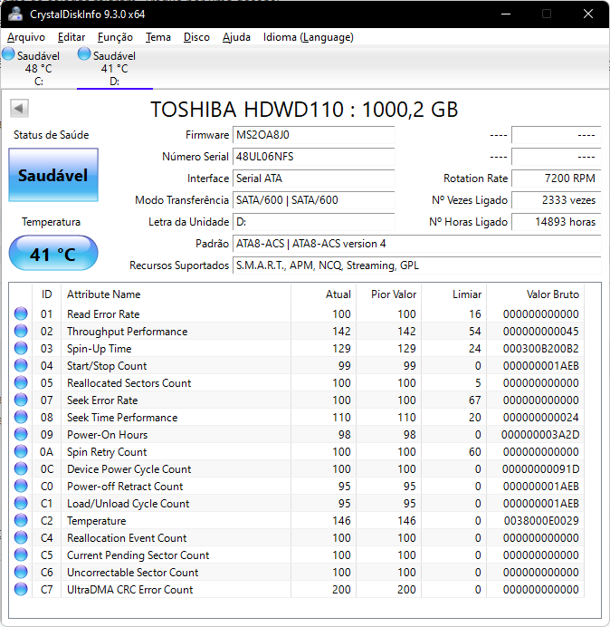This screenshot has height=627, width=610.
Task: Click status orb for Seek Error Rate
Action: coord(21,400)
